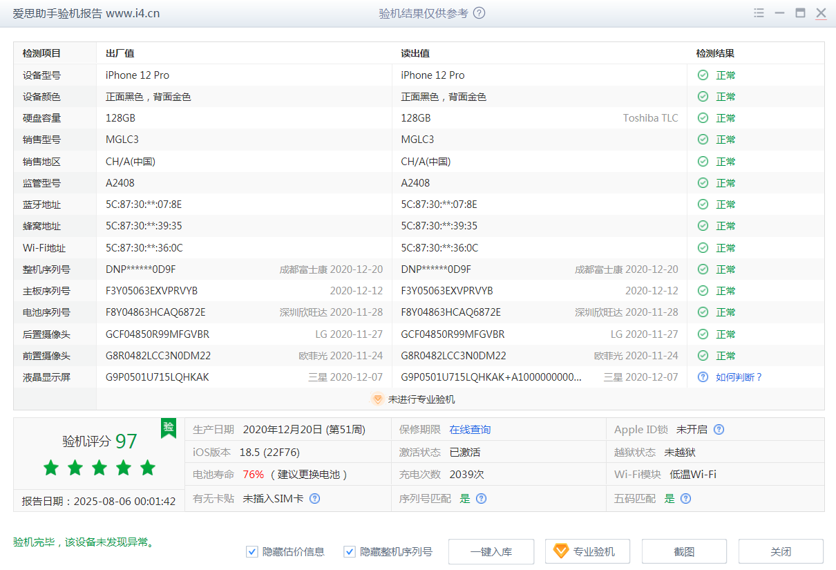Start 专业验机 with the bottom button
The height and width of the screenshot is (570, 836).
587,551
